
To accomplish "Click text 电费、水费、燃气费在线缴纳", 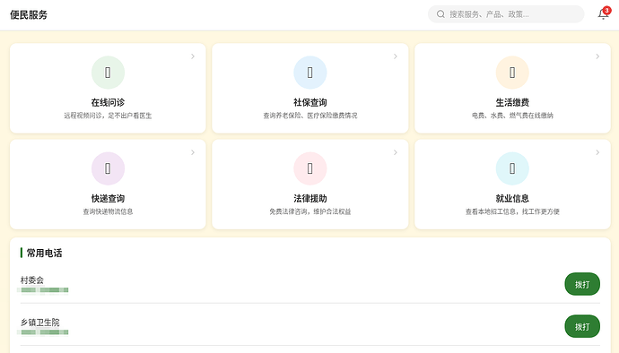I will (512, 116).
